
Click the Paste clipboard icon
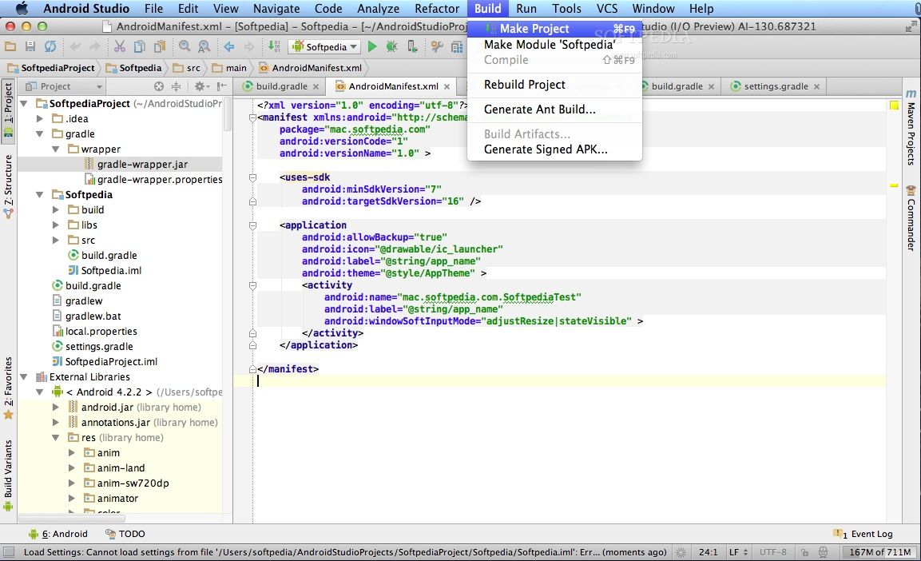click(x=160, y=46)
